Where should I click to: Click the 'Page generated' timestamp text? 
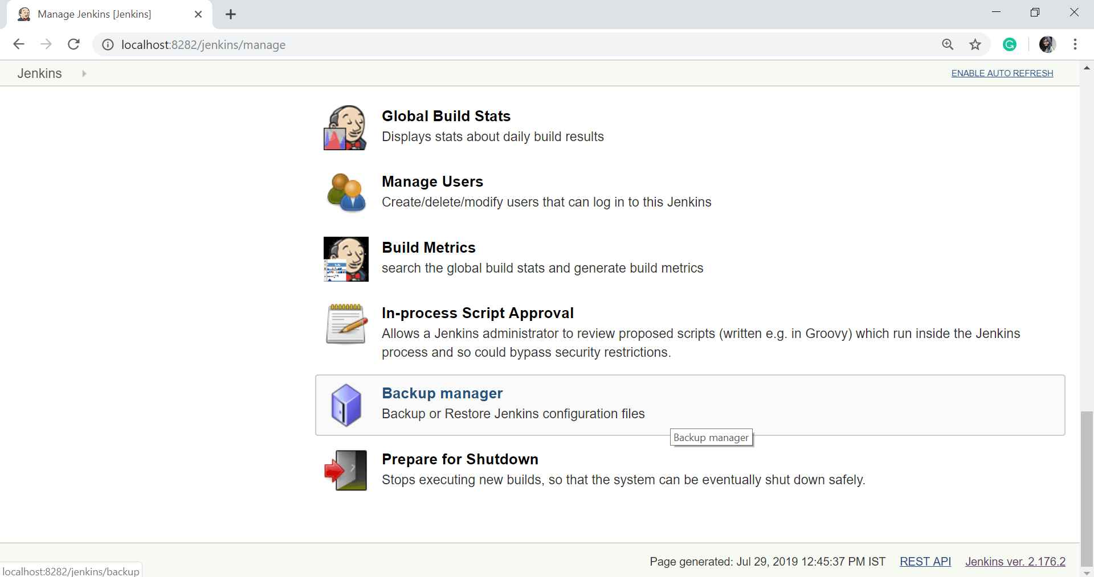pyautogui.click(x=768, y=562)
